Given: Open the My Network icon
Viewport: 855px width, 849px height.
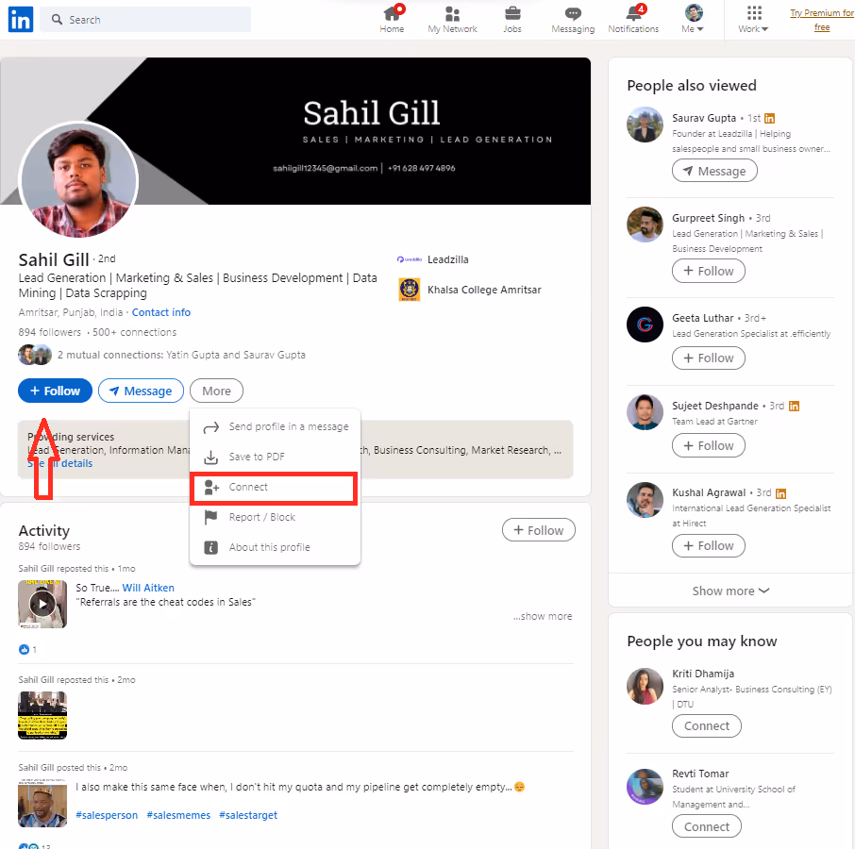Looking at the screenshot, I should click(452, 20).
